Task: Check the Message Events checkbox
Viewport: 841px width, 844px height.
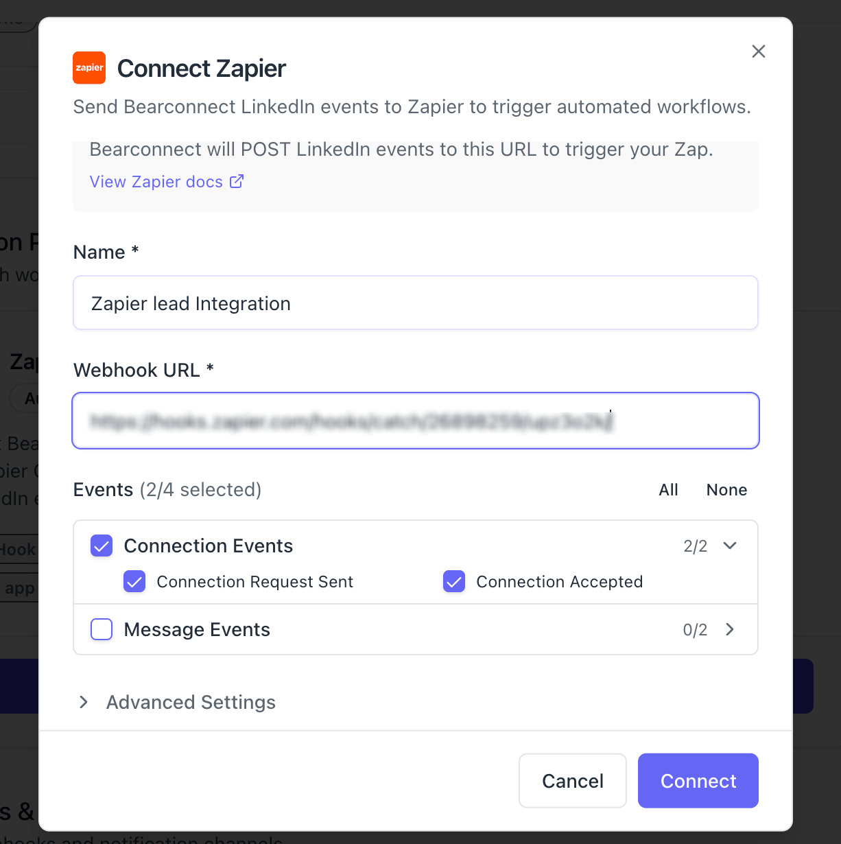Action: point(102,629)
